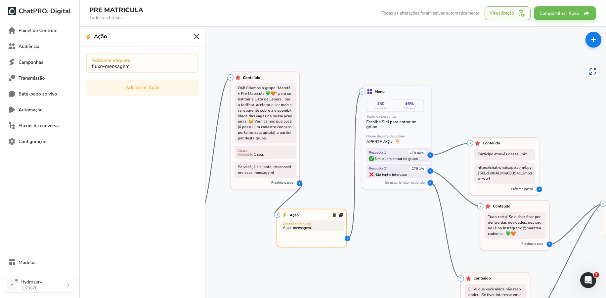The image size is (606, 298).
Task: Click Compartilhar fluxo button
Action: [x=565, y=13]
